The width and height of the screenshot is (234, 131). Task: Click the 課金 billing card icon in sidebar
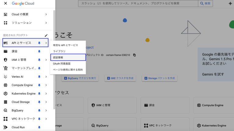(x=5, y=51)
